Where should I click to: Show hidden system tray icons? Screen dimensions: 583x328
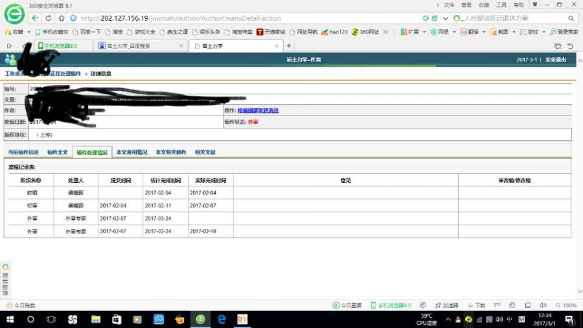pos(448,320)
